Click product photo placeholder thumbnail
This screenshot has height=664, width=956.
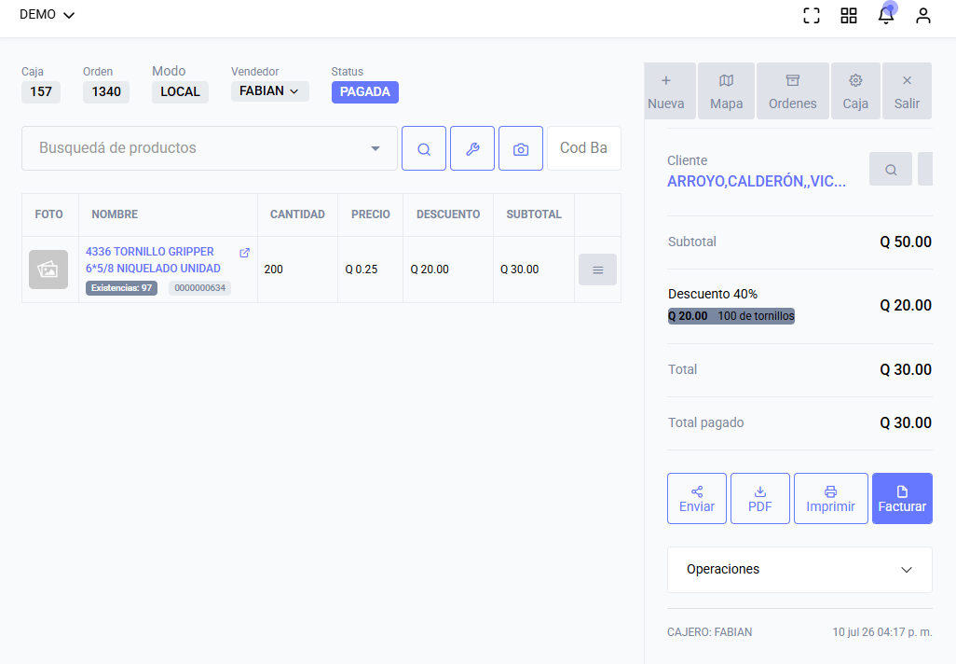coord(48,270)
